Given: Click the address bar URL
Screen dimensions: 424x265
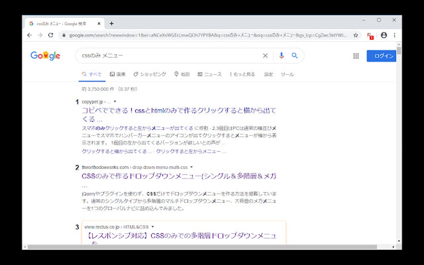Looking at the screenshot, I should 208,35.
